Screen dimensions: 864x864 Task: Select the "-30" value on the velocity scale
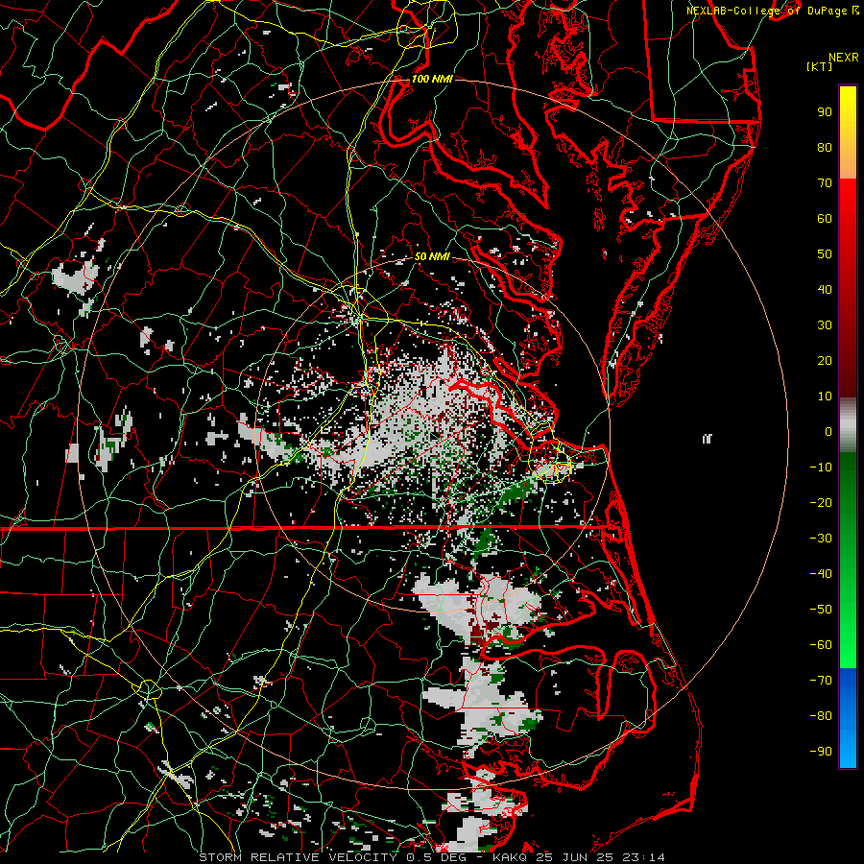pos(821,539)
